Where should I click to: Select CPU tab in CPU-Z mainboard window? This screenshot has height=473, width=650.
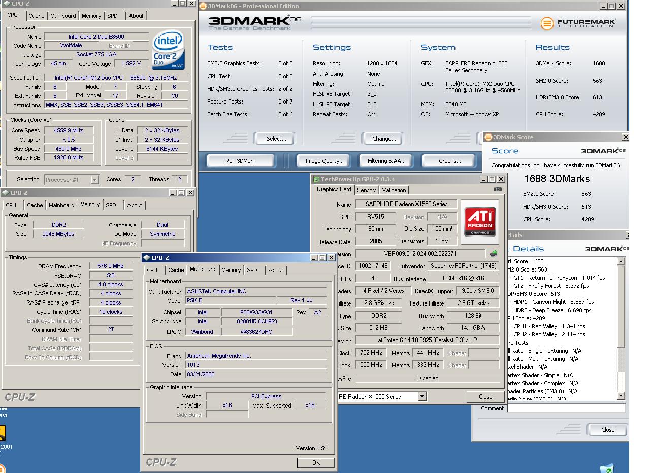point(152,270)
